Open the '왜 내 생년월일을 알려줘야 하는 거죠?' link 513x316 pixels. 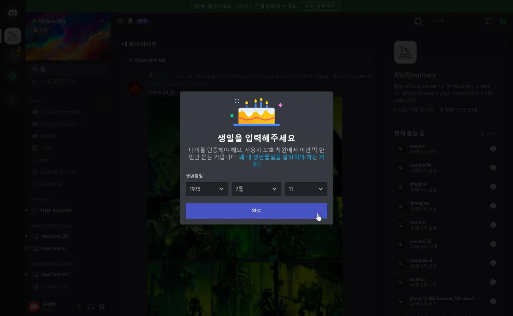pyautogui.click(x=282, y=161)
